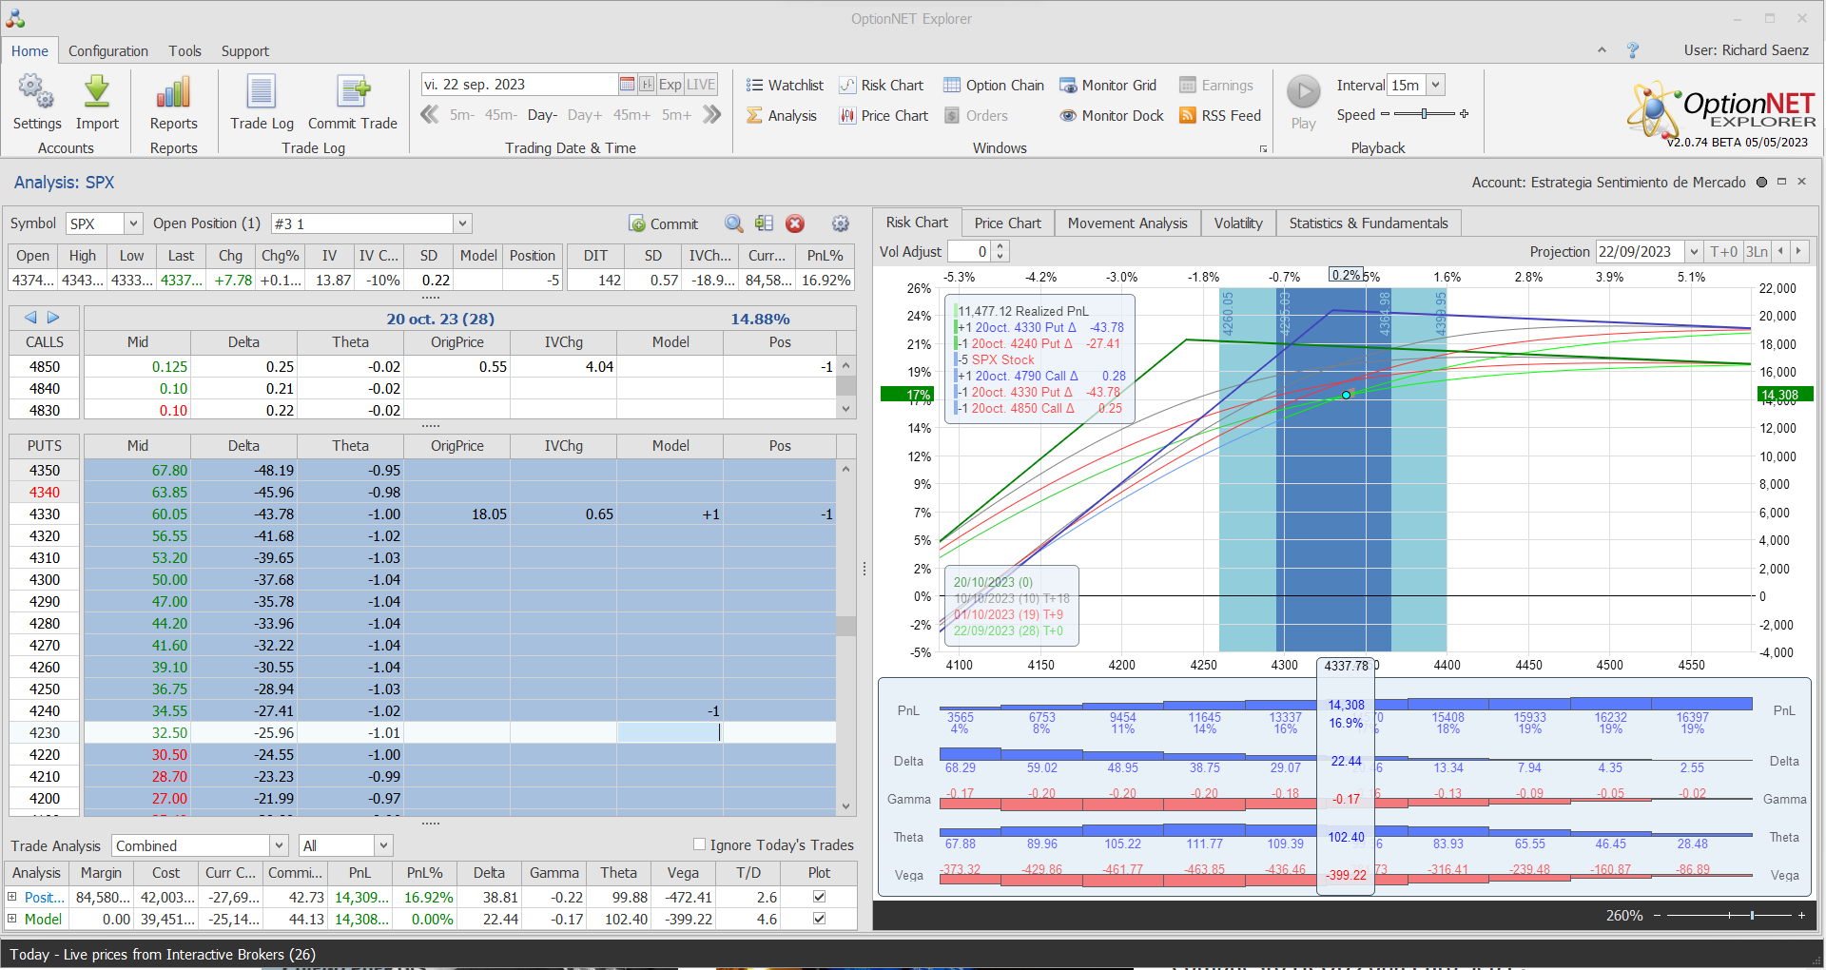Viewport: 1826px width, 970px height.
Task: Open the Interval 15m dropdown
Action: click(x=1436, y=85)
